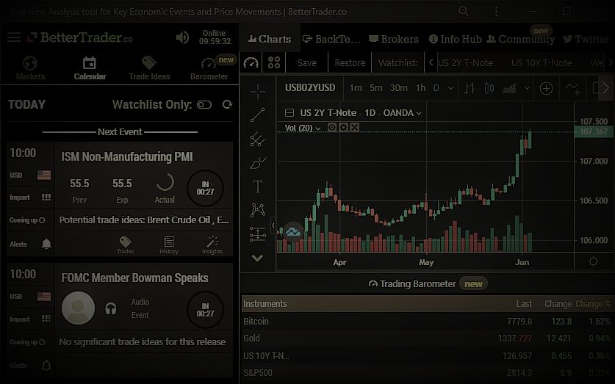Refresh today's events list
The image size is (615, 384).
click(227, 104)
